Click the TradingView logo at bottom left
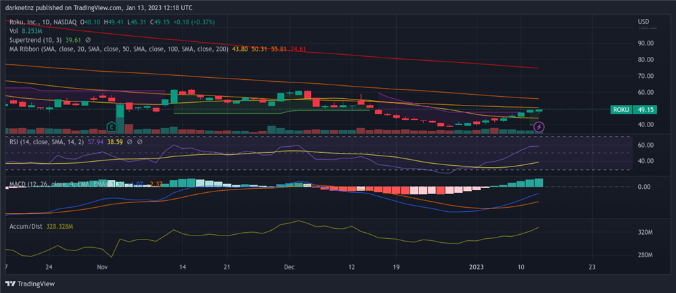The width and height of the screenshot is (676, 293). click(30, 284)
